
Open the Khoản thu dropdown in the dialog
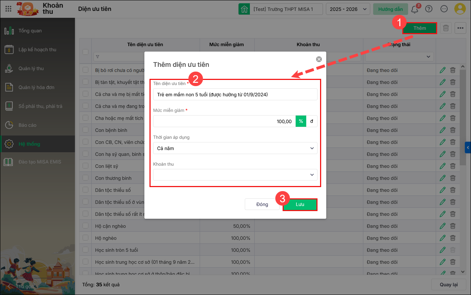pos(235,175)
